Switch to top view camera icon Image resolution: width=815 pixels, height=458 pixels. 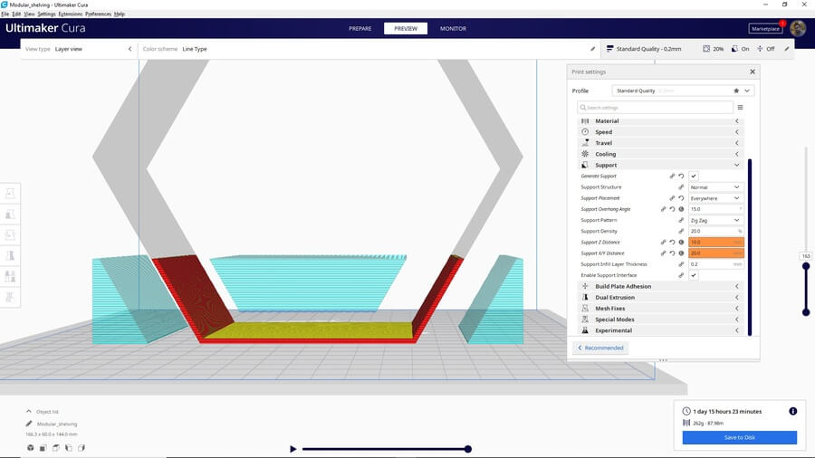pyautogui.click(x=55, y=448)
